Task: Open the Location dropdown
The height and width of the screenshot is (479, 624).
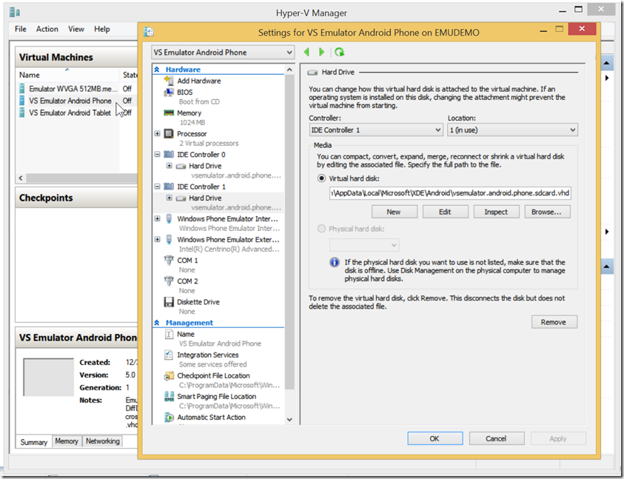Action: click(511, 130)
